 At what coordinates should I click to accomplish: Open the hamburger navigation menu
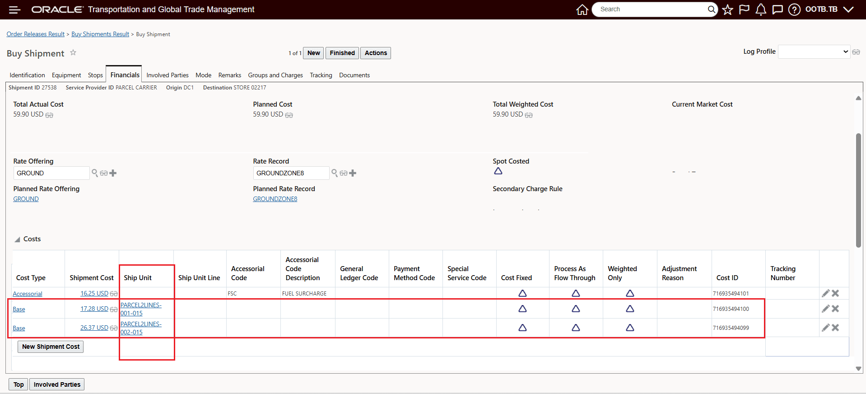pyautogui.click(x=15, y=9)
